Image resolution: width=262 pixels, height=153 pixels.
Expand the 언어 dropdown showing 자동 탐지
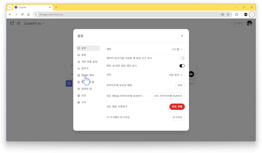(176, 75)
